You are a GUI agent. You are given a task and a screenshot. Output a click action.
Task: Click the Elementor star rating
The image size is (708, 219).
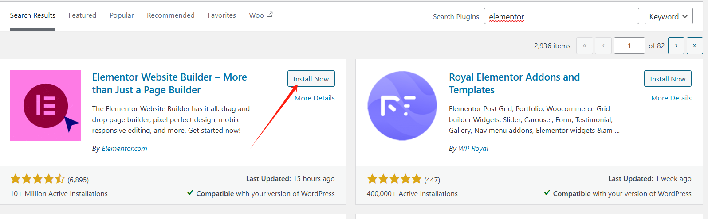pyautogui.click(x=38, y=179)
